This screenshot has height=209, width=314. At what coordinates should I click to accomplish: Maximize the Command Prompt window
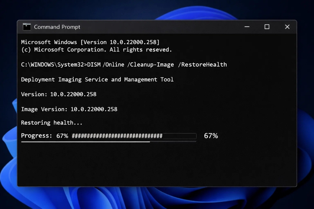(267, 27)
